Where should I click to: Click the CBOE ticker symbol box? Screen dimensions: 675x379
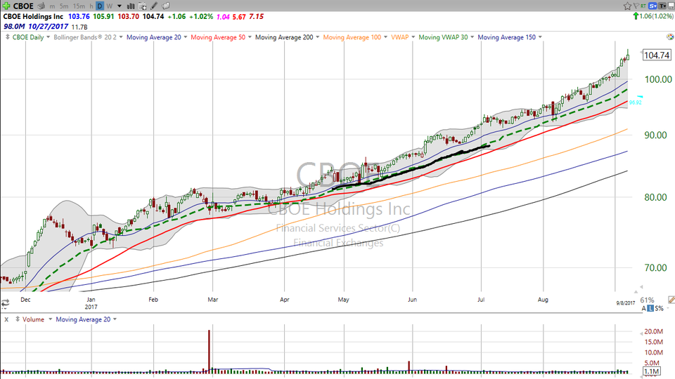[x=23, y=6]
